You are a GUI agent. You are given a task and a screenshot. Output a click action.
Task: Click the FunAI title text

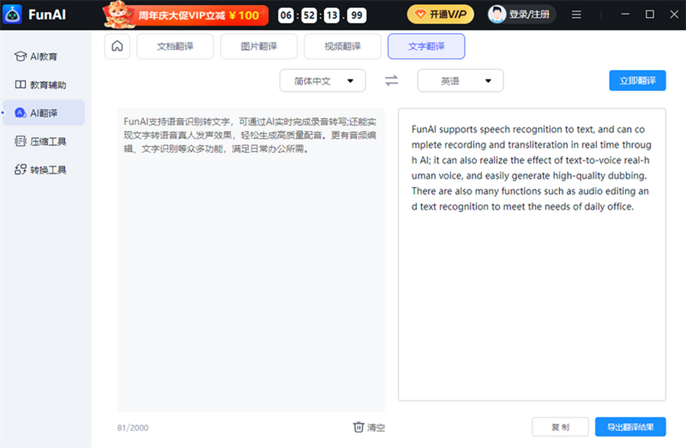pos(47,14)
